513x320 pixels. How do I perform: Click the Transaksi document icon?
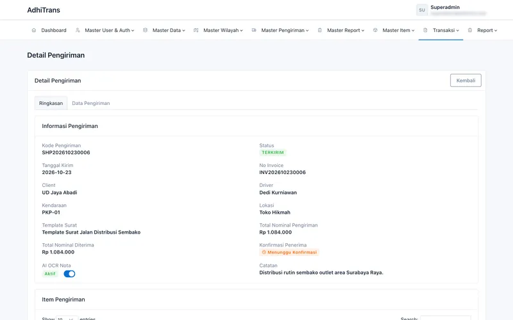pos(425,30)
